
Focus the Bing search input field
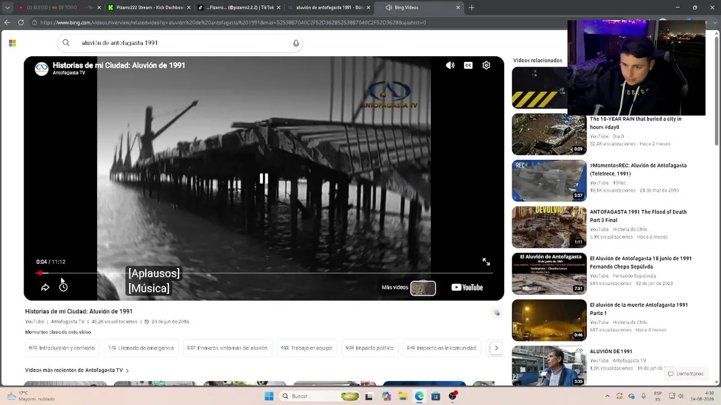(180, 43)
